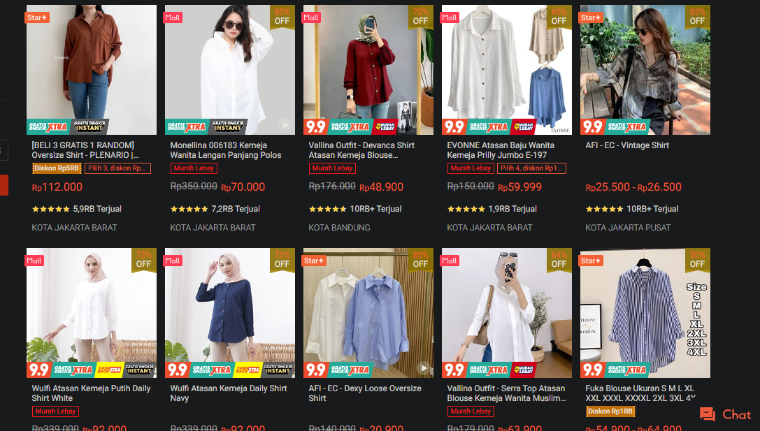Open the Chat widget
Screen dimensions: 760x431
(x=726, y=414)
